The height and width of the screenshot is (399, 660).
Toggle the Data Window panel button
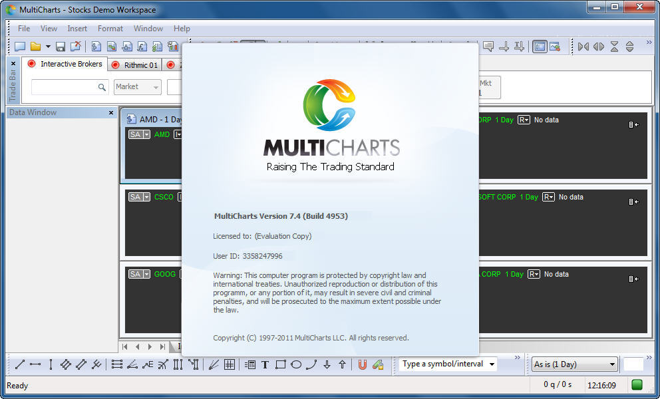(540, 47)
